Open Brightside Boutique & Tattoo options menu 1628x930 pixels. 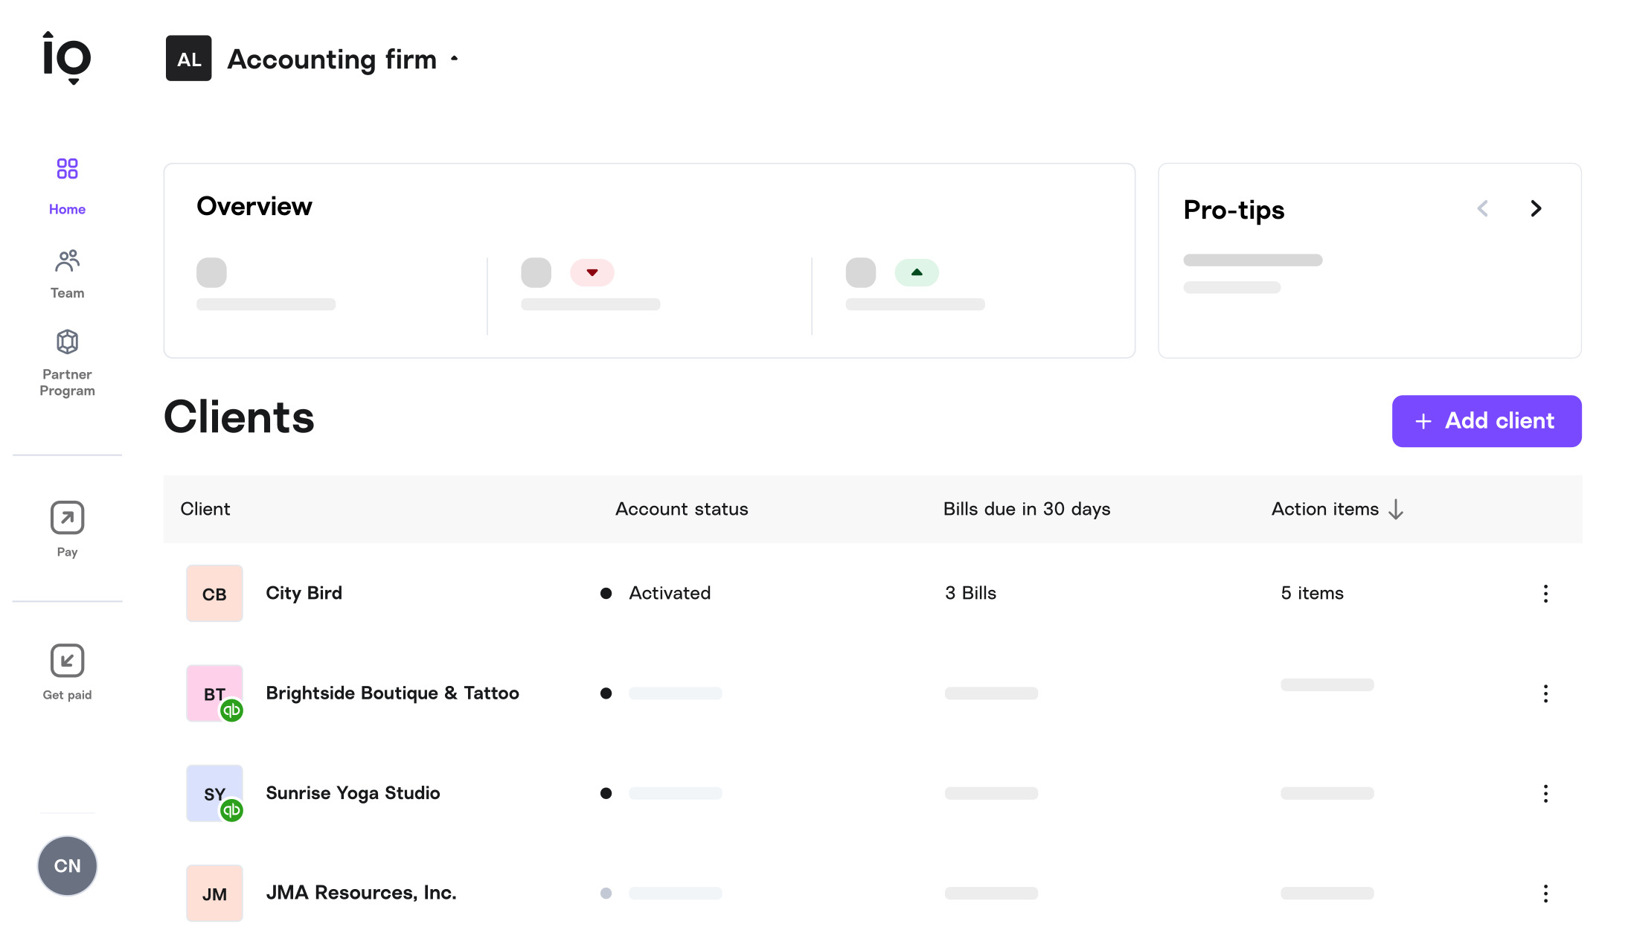[1545, 693]
